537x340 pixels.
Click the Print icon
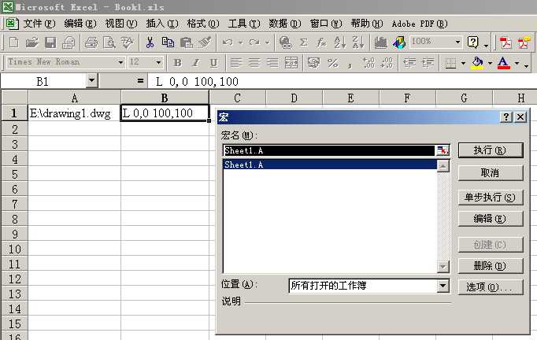[91, 42]
